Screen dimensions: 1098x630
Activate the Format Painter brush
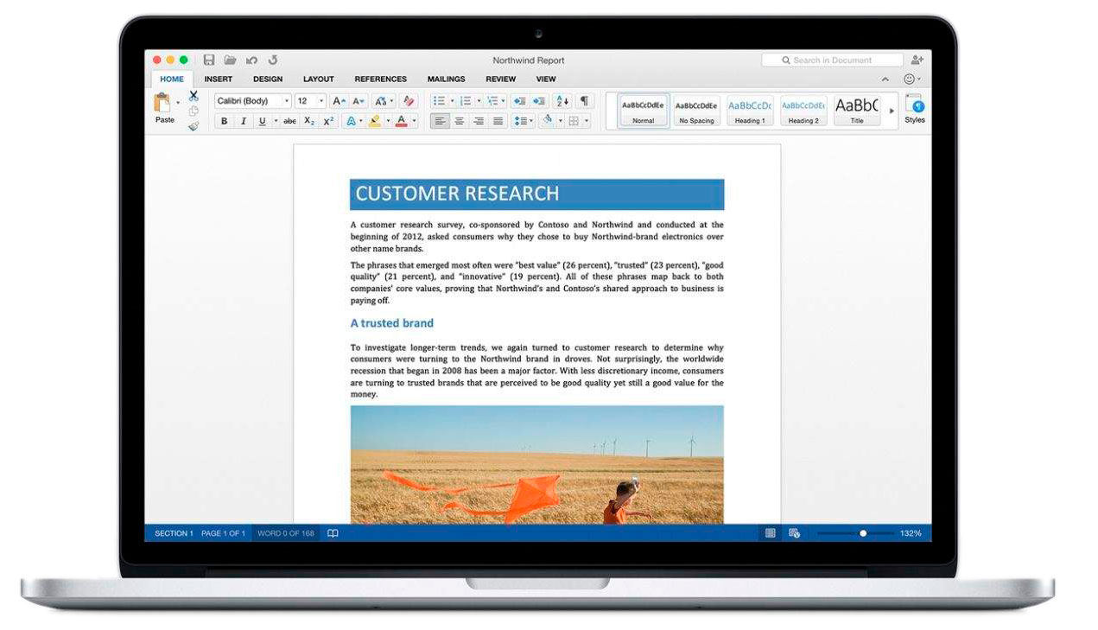[194, 126]
